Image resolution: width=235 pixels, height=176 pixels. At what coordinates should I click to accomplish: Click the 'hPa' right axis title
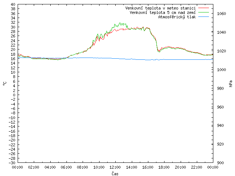point(231,84)
